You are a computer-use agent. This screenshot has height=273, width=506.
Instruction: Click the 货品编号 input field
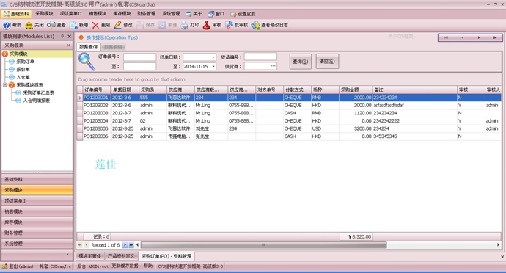click(260, 57)
